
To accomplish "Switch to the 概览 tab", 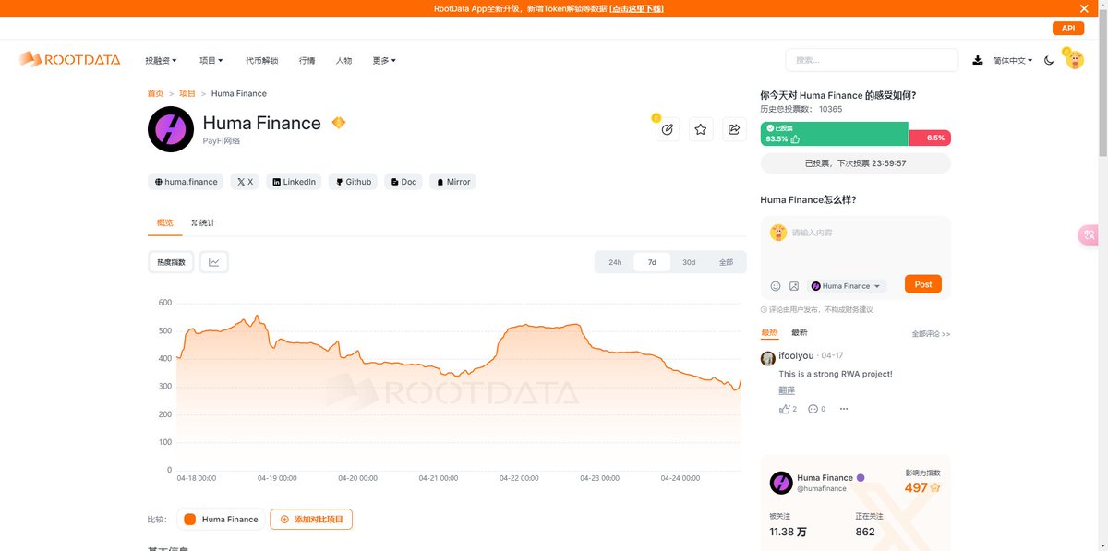I will pyautogui.click(x=164, y=223).
